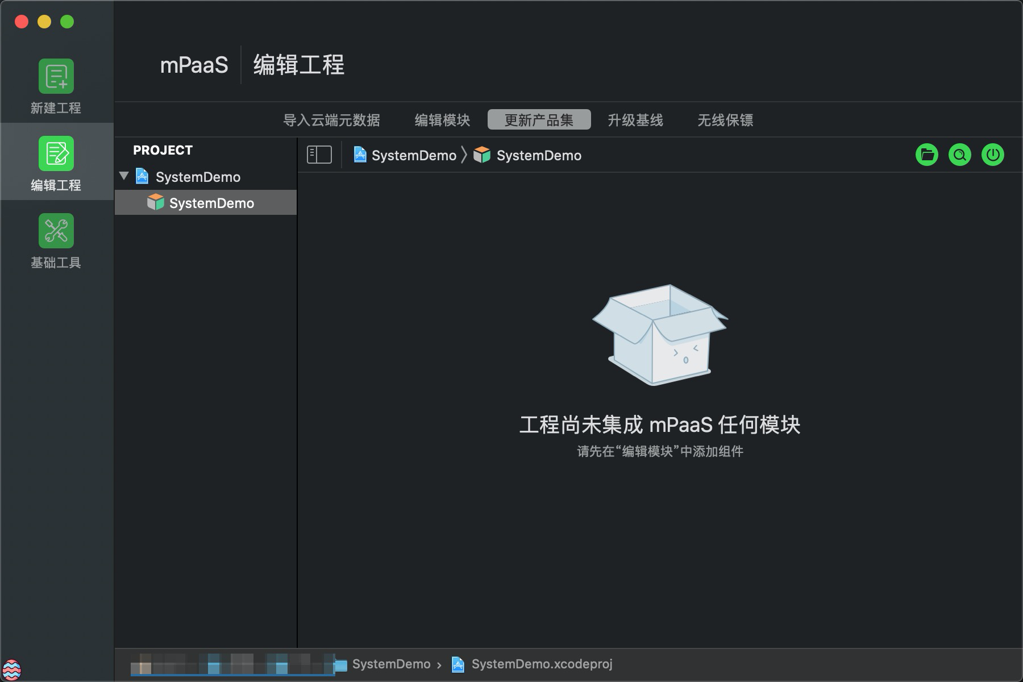Click the green folder button
The width and height of the screenshot is (1023, 682).
(927, 155)
